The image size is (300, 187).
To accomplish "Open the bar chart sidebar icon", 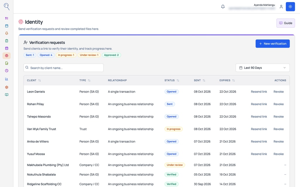I will point(6,79).
